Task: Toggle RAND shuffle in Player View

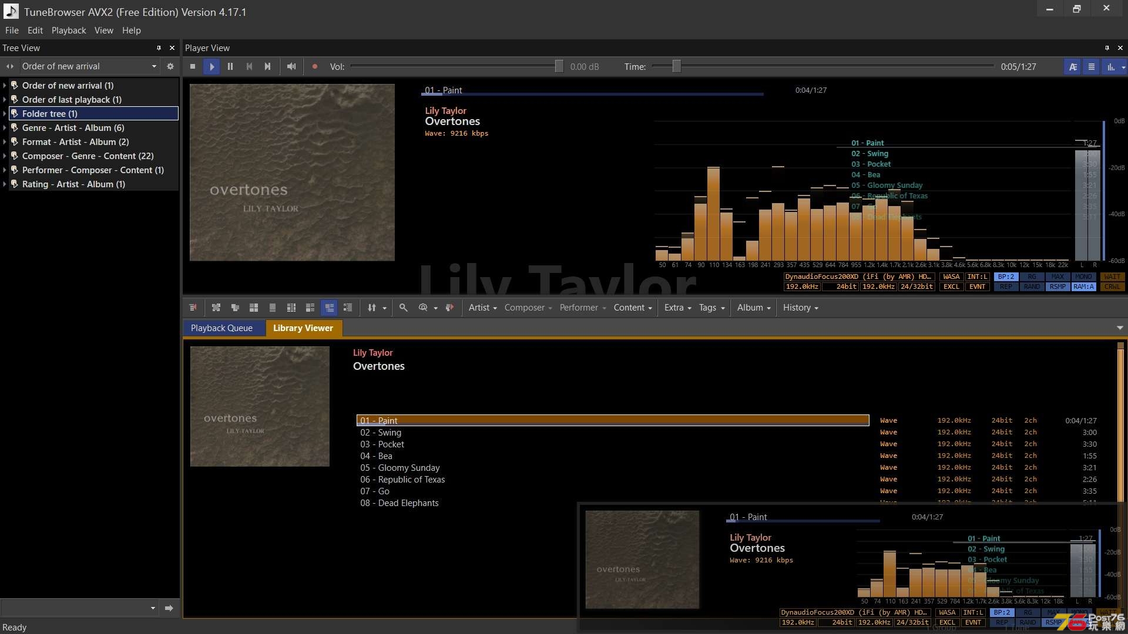Action: tap(1032, 287)
